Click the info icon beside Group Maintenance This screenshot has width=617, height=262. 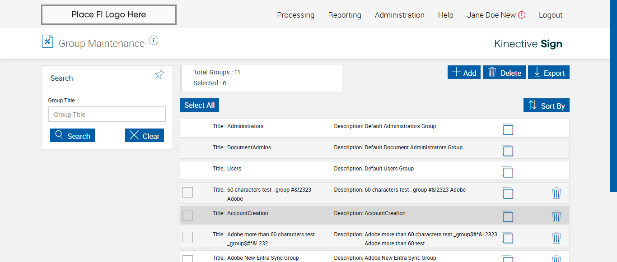(154, 41)
